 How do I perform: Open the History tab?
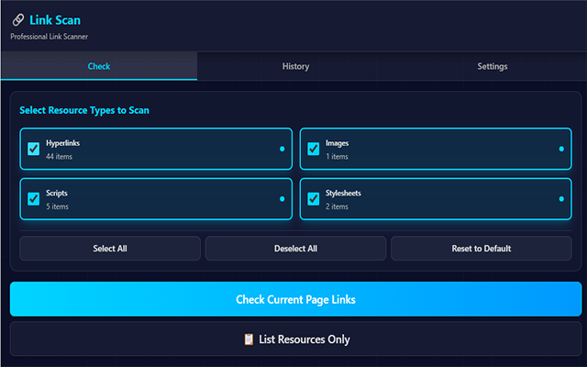295,66
